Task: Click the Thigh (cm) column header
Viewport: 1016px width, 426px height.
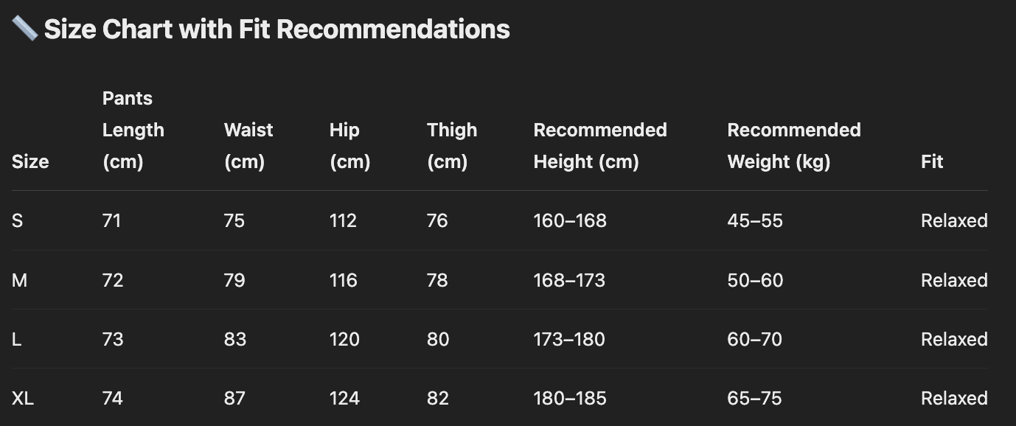Action: click(451, 146)
